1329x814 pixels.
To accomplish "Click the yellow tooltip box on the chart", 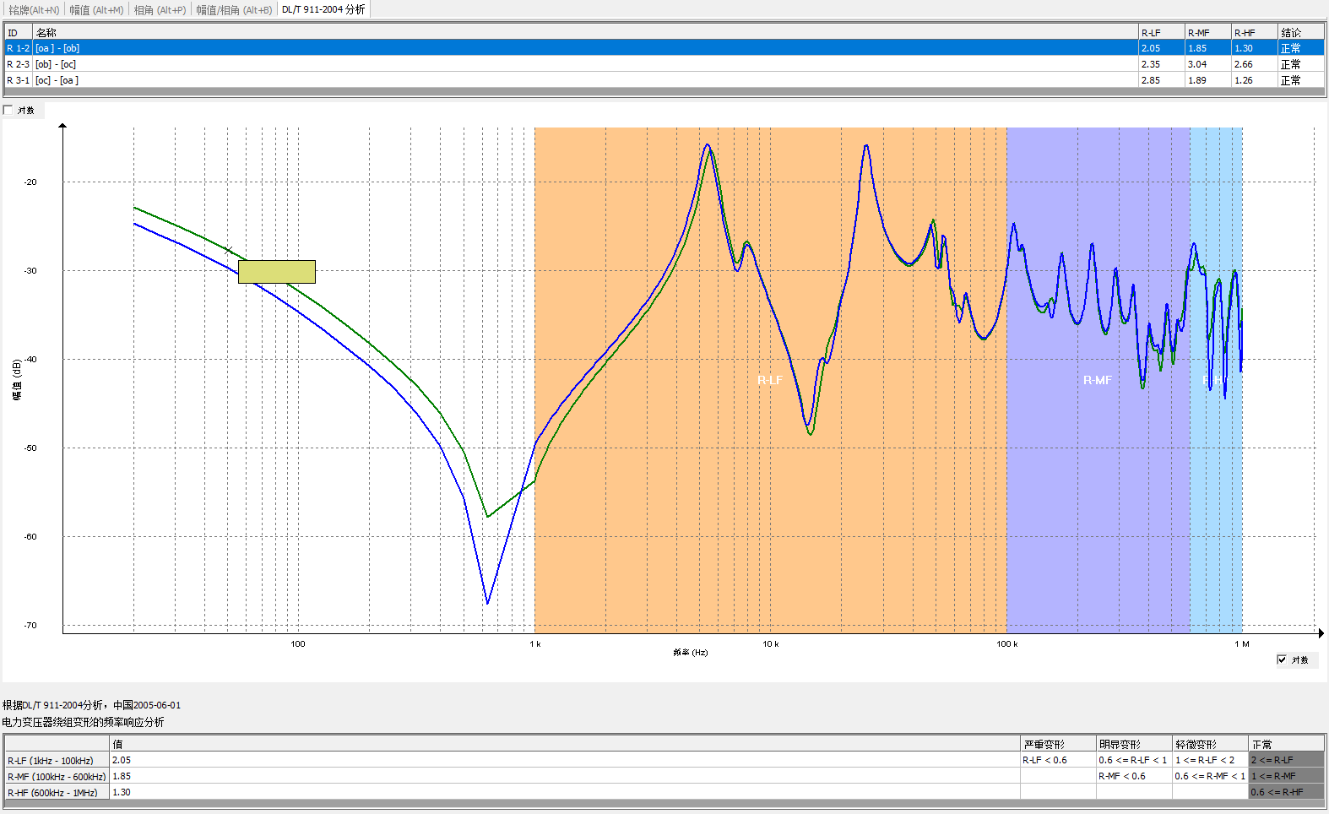I will (277, 272).
